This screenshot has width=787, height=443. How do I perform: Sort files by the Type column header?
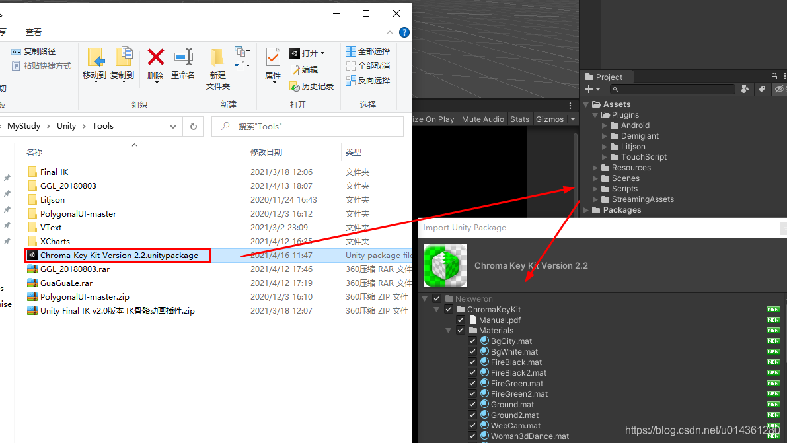[354, 152]
